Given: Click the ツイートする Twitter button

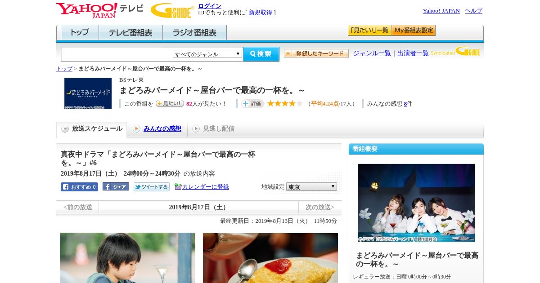Looking at the screenshot, I should 152,187.
